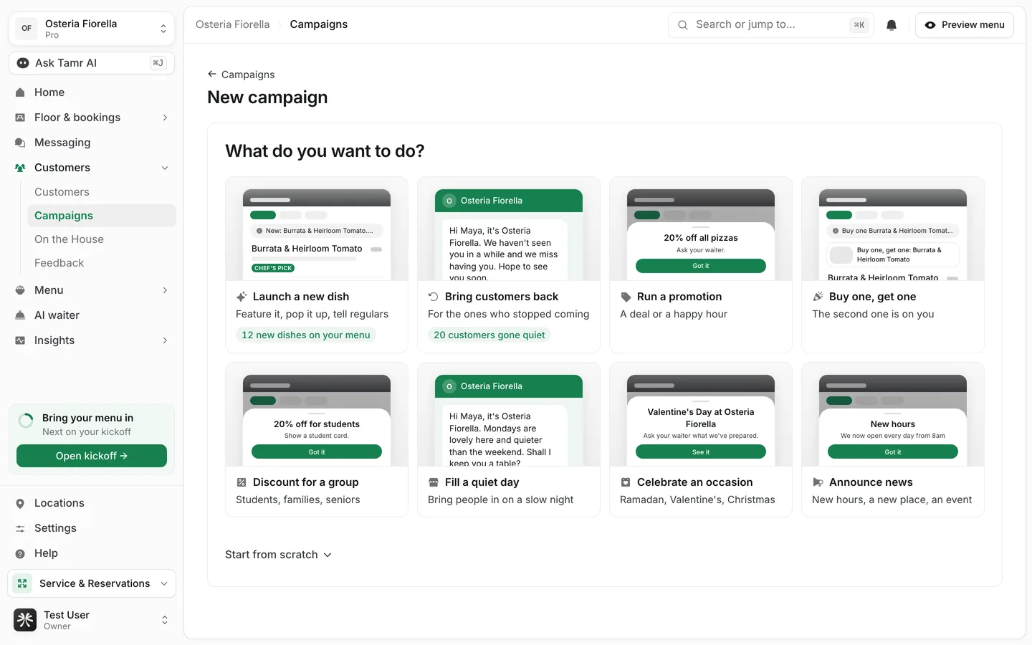
Task: Click the Celebrate an occasion icon
Action: click(x=626, y=482)
